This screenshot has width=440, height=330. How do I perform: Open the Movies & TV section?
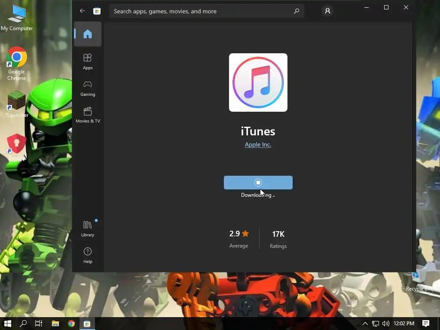point(88,115)
